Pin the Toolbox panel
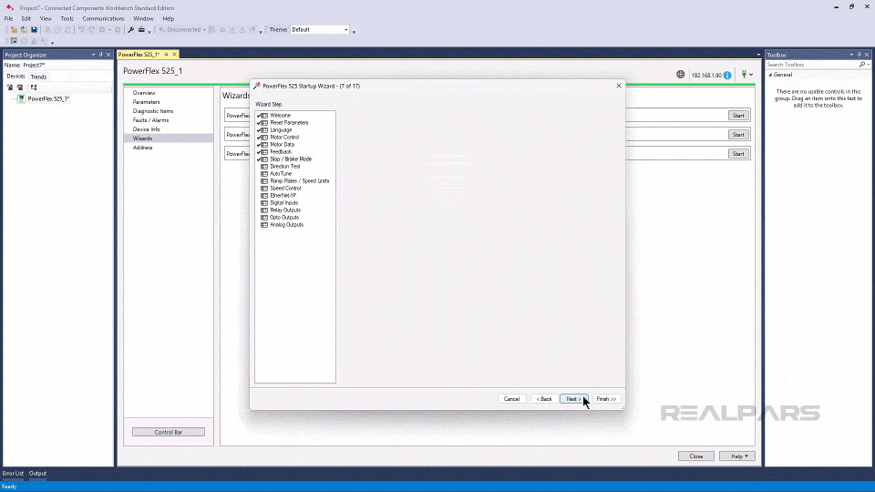Image resolution: width=875 pixels, height=492 pixels. [860, 55]
